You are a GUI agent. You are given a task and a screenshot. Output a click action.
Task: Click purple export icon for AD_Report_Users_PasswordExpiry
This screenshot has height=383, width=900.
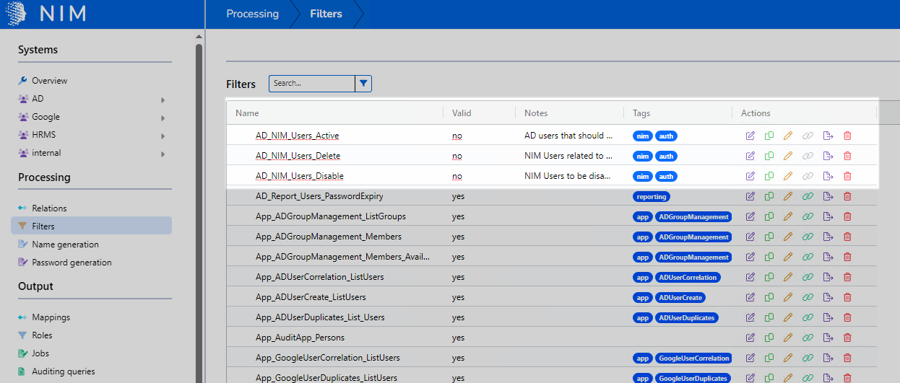[x=828, y=196]
